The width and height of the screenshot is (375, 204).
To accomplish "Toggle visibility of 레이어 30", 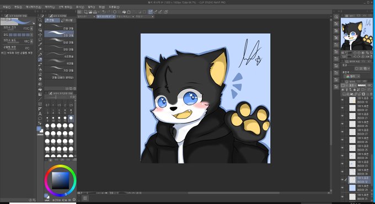I will tap(342, 171).
